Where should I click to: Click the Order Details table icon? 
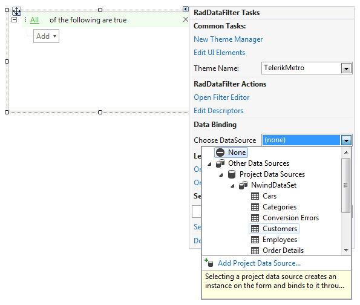(x=255, y=251)
